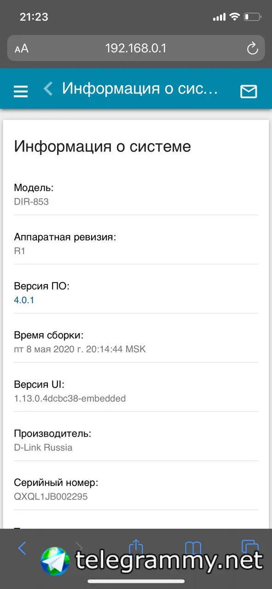Open the mail notifications envelope icon
This screenshot has width=272, height=589.
click(x=249, y=91)
